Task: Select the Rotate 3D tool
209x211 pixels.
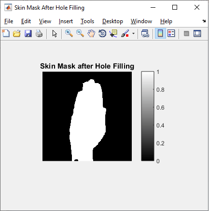Action: click(102, 33)
